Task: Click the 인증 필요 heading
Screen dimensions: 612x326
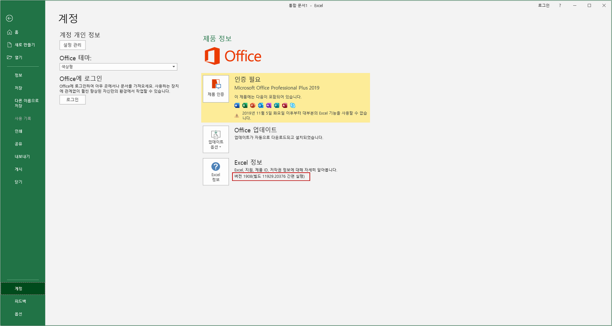Action: pyautogui.click(x=248, y=79)
